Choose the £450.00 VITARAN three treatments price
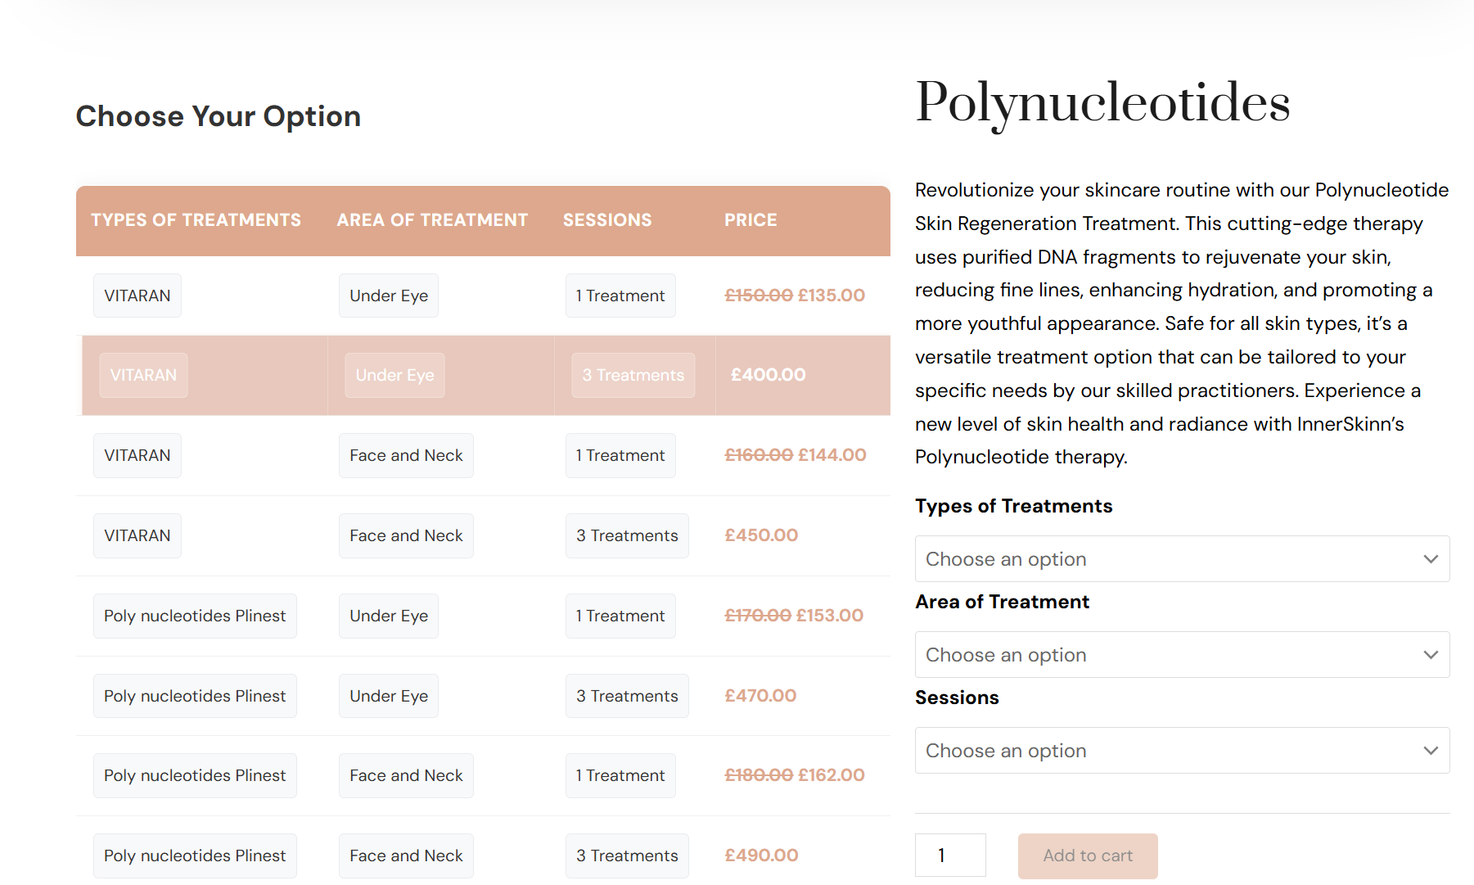The height and width of the screenshot is (885, 1474). [x=761, y=535]
